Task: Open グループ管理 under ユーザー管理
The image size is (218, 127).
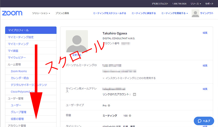Action: (18, 112)
